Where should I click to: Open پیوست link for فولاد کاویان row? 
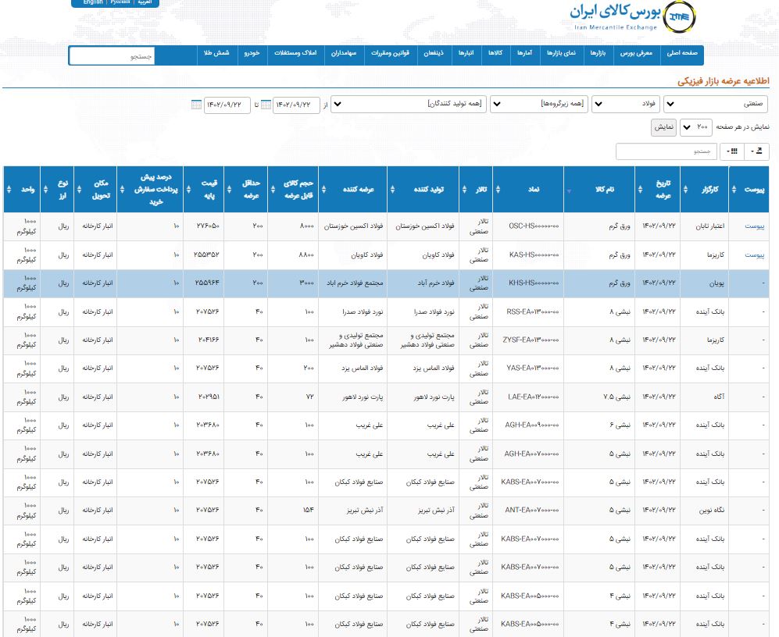[x=754, y=255]
